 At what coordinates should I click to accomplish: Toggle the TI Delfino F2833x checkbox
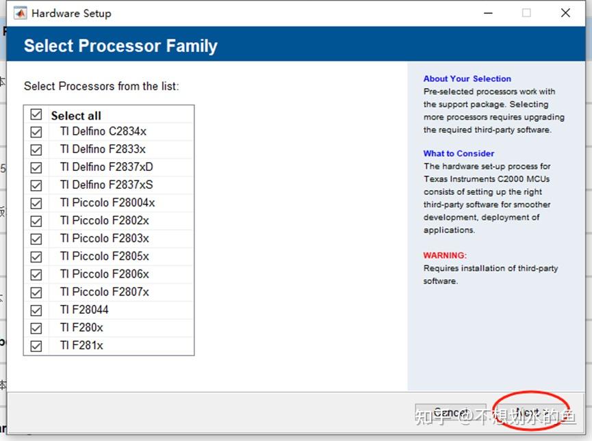click(x=36, y=149)
